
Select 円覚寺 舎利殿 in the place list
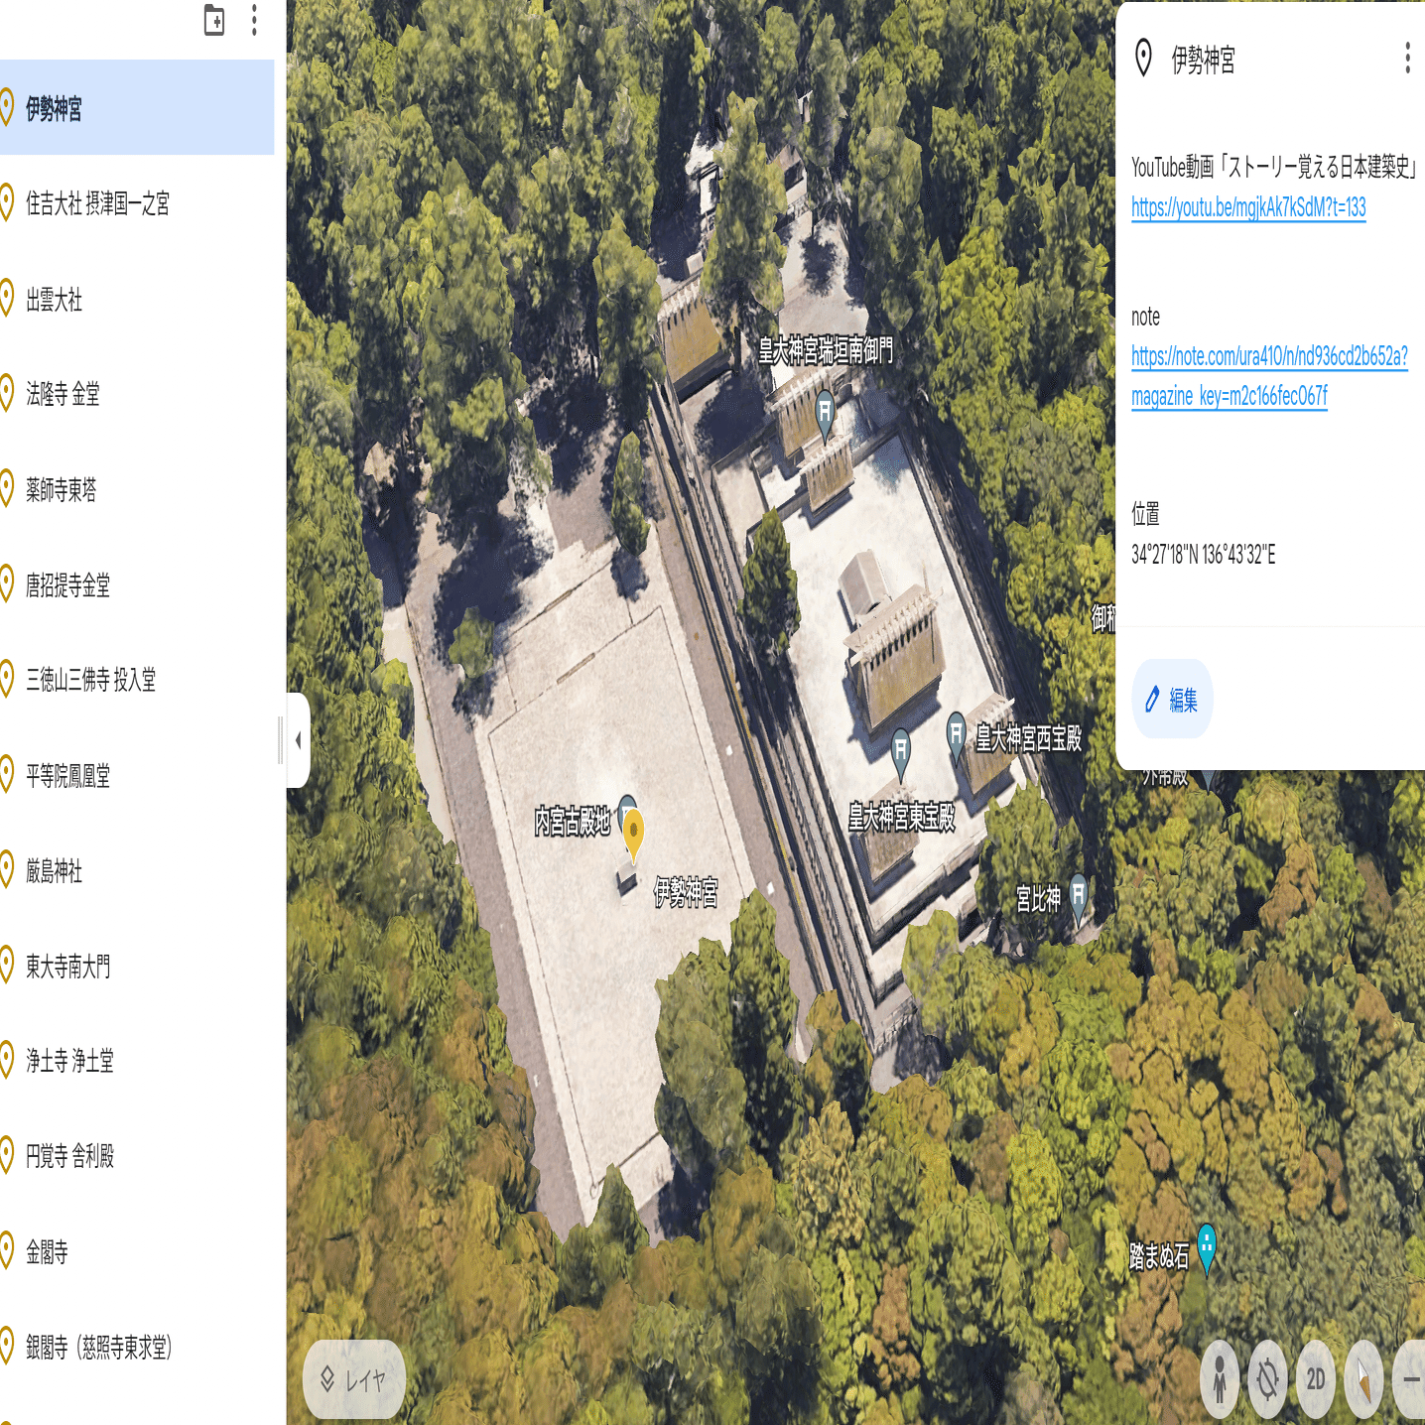pos(137,1156)
